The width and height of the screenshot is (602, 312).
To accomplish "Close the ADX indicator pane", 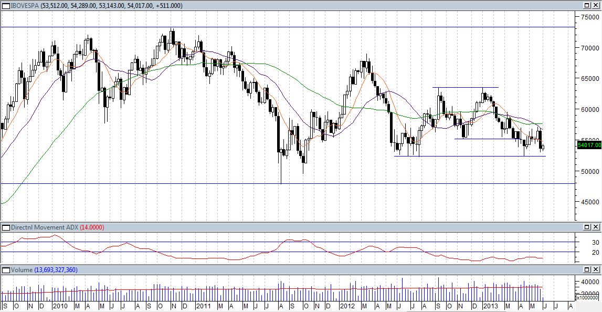I will point(596,227).
